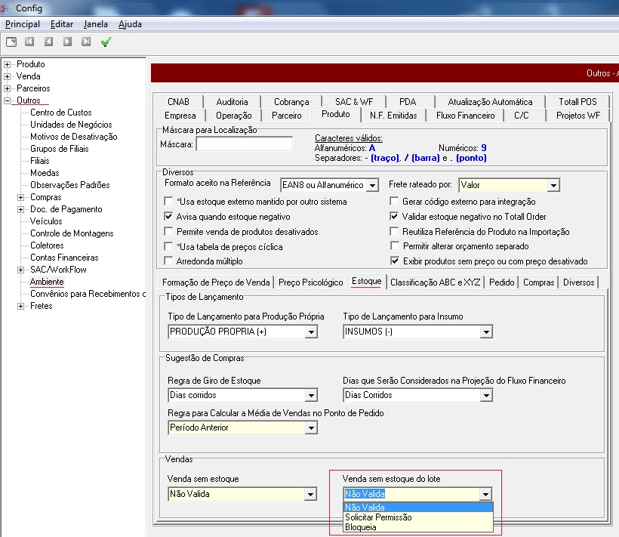
Task: Select the Pedido sub-tab
Action: 502,282
